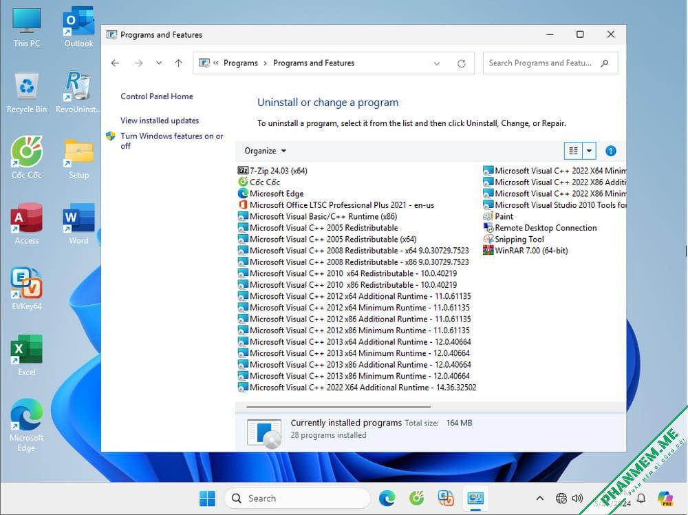Open the Organize dropdown menu
This screenshot has width=688, height=515.
pos(265,151)
